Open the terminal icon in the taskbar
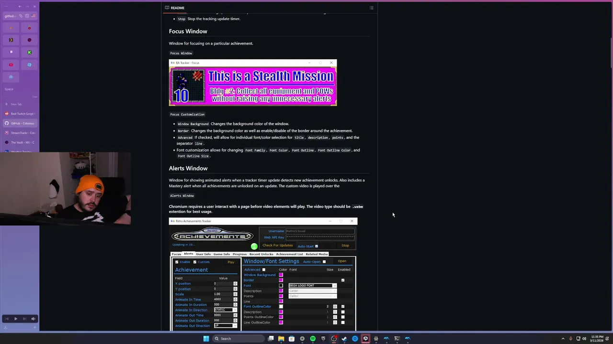Screen dimensions: 613x344 [x=397, y=338]
